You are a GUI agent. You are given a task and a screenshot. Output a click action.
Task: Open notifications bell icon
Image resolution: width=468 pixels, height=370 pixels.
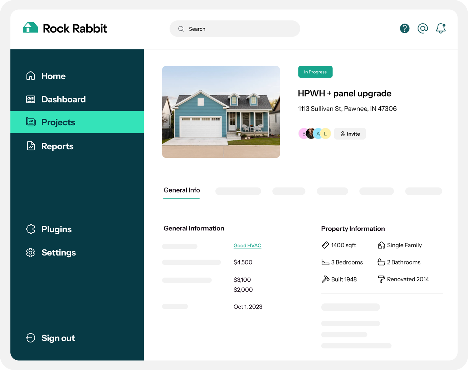point(441,29)
